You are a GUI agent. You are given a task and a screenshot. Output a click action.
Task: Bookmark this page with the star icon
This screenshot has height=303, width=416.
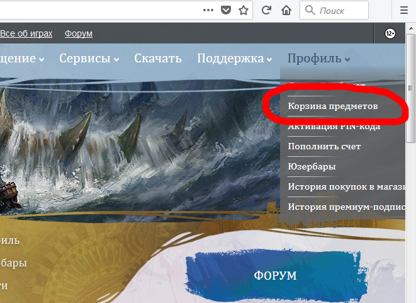coord(244,10)
